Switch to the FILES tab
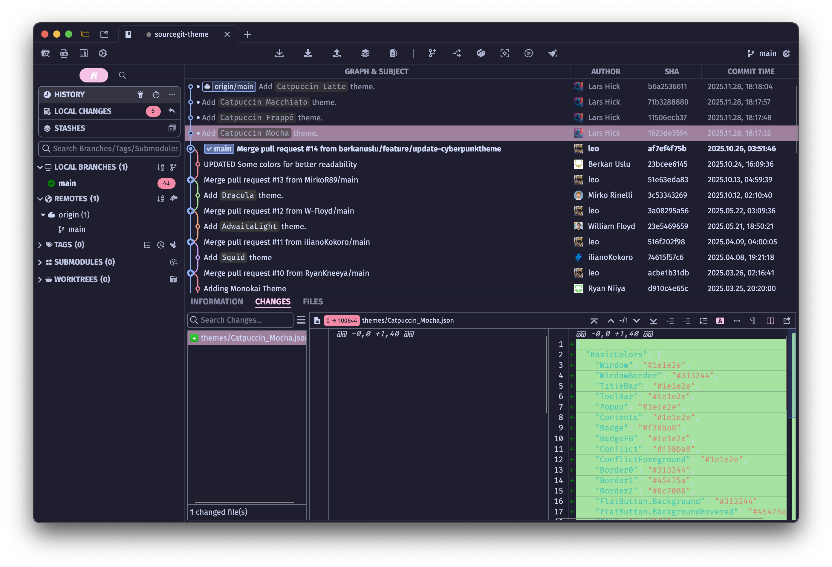This screenshot has height=567, width=832. pos(313,301)
